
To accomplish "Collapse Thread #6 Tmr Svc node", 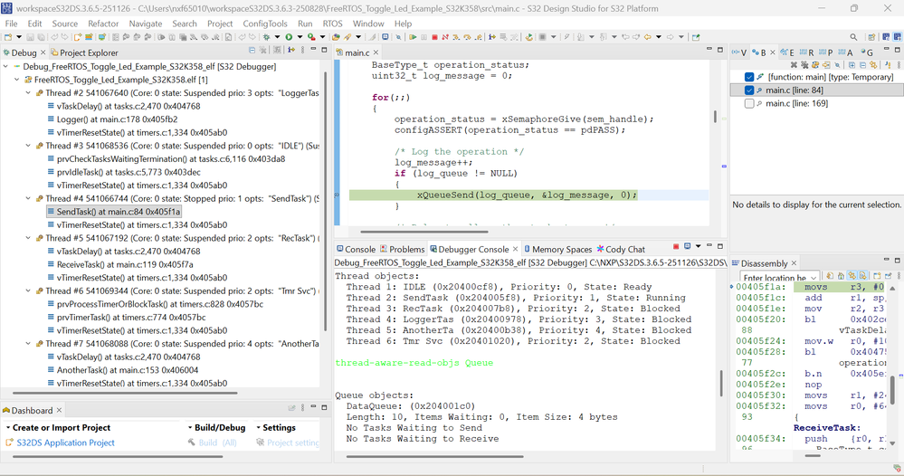I will tap(28, 291).
